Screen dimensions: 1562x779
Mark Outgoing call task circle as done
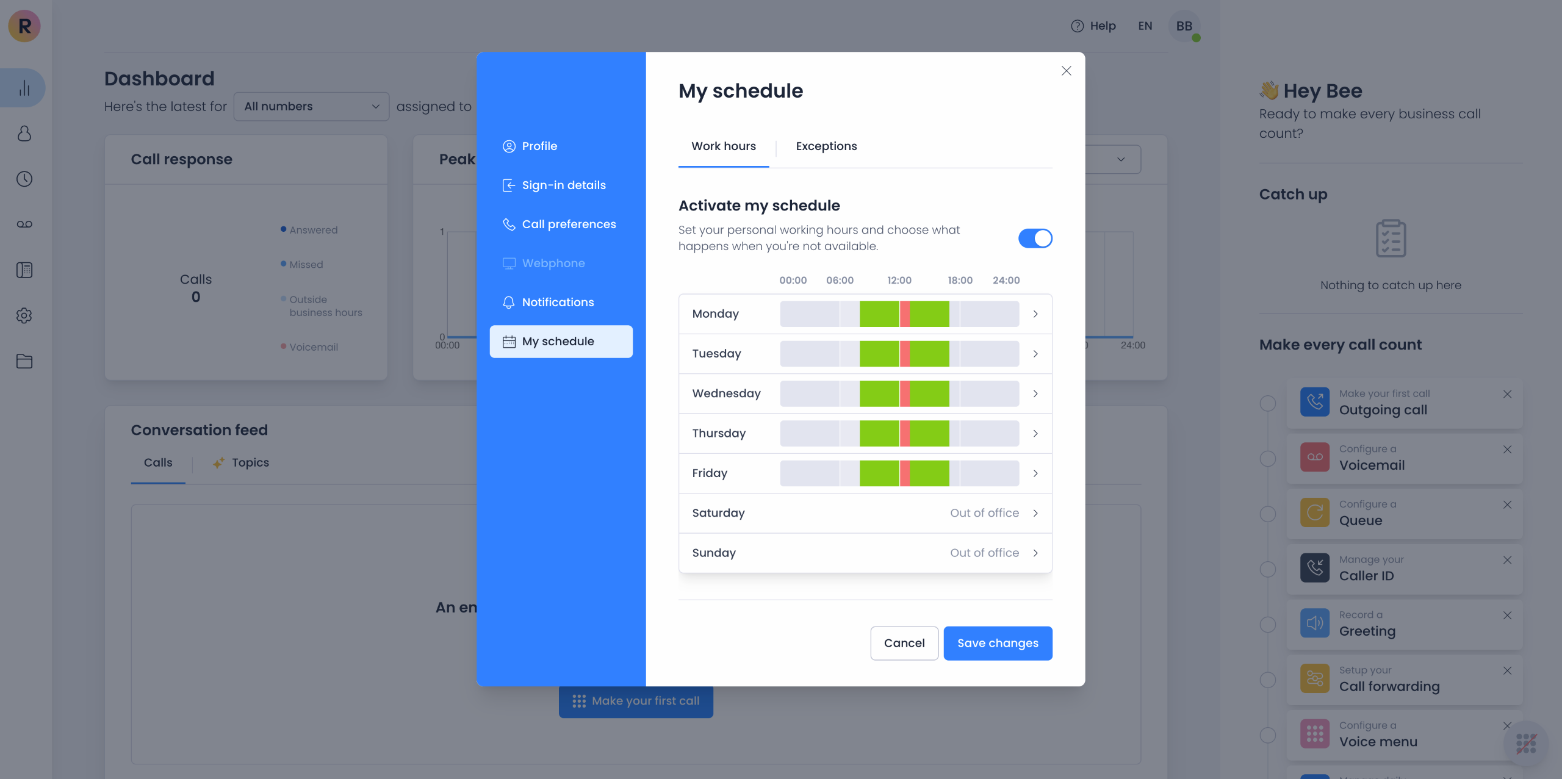click(x=1268, y=403)
